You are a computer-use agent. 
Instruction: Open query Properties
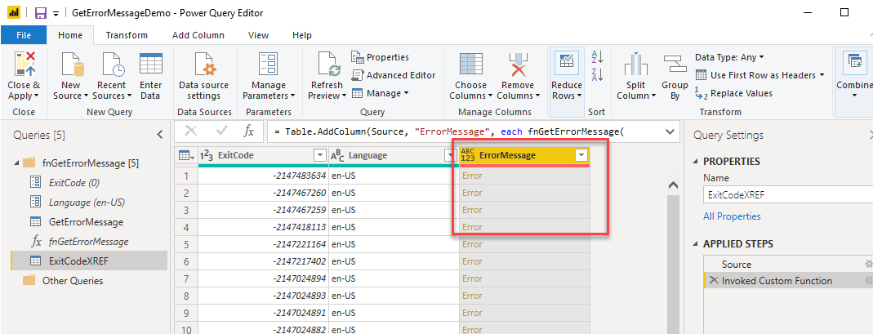point(381,57)
